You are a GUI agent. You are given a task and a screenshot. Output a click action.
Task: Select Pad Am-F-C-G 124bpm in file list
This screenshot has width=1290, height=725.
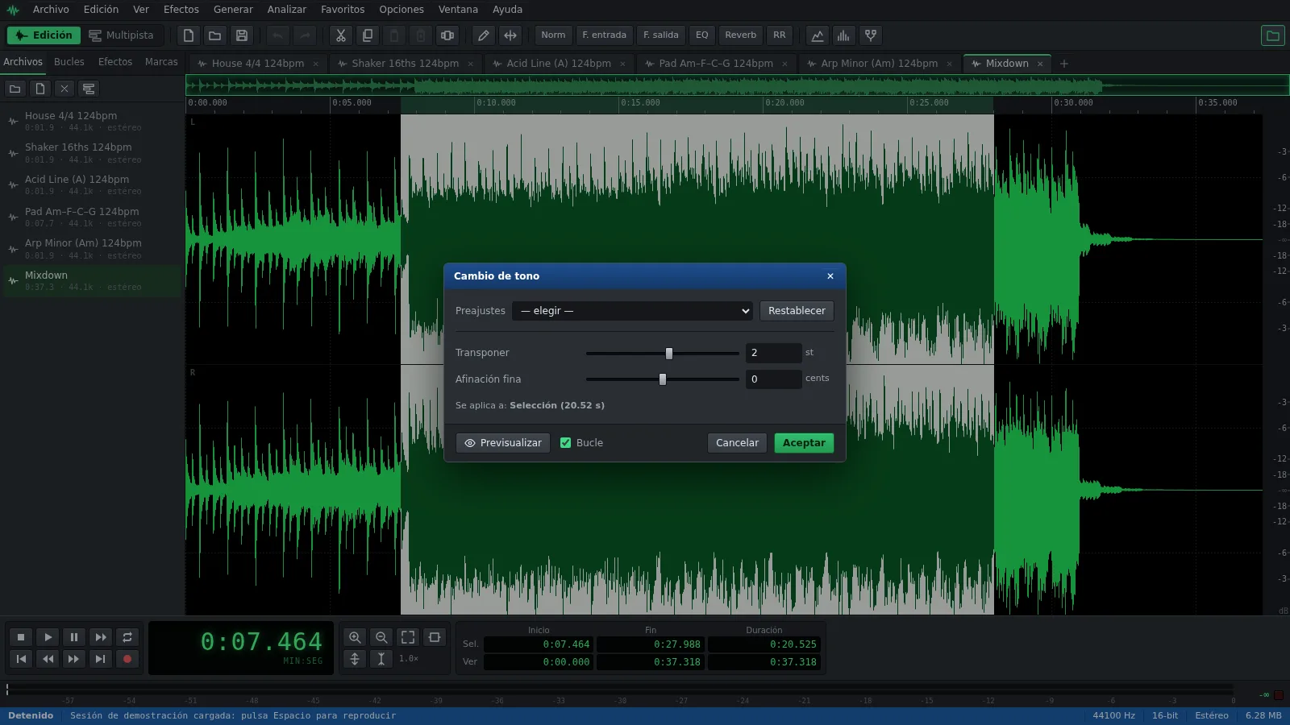92,217
